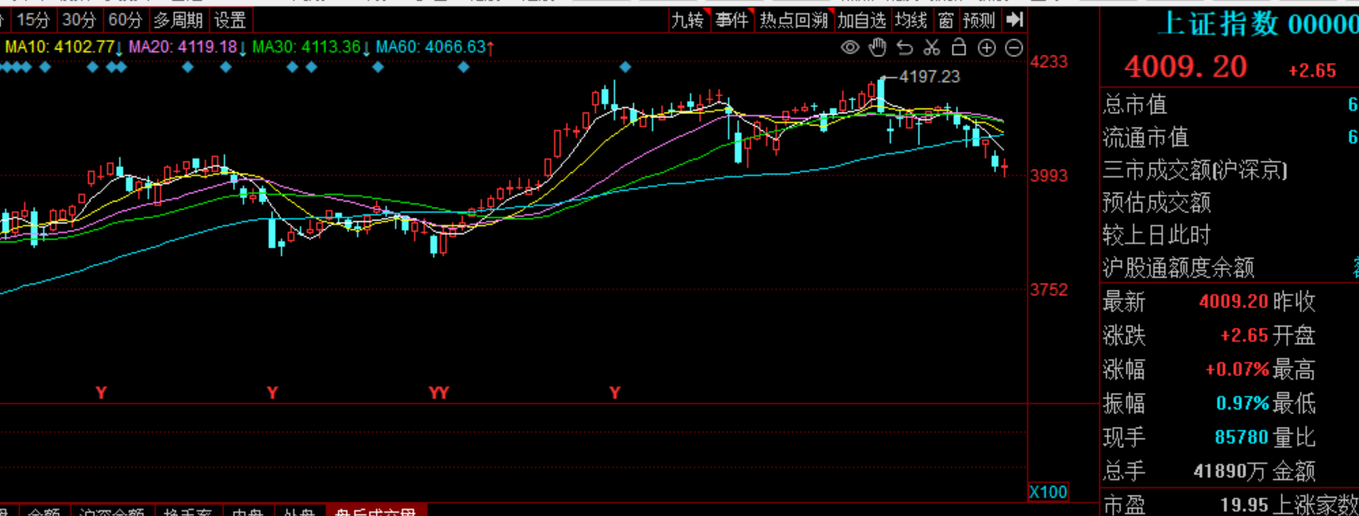Zoom out with the minus circle icon
The height and width of the screenshot is (516, 1359).
(x=1014, y=48)
